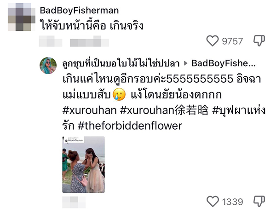Click the blurred timestamp below the photo
Image resolution: width=276 pixels, height=213 pixels.
(x=74, y=202)
